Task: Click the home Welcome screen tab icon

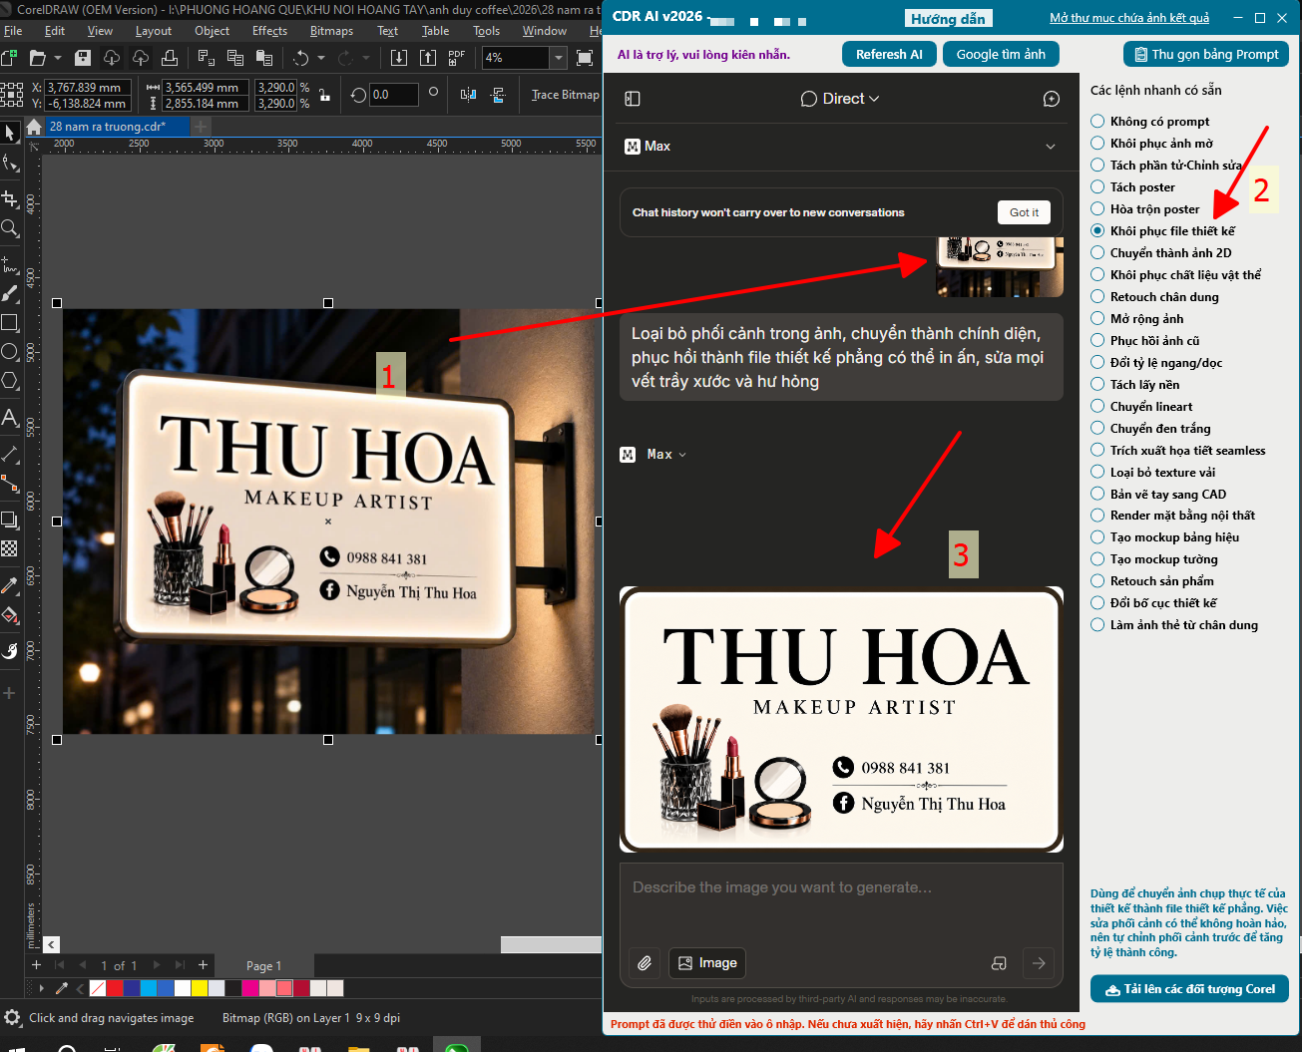Action: click(34, 127)
